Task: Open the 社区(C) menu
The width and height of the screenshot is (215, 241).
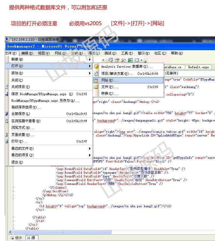Action: 160,53
